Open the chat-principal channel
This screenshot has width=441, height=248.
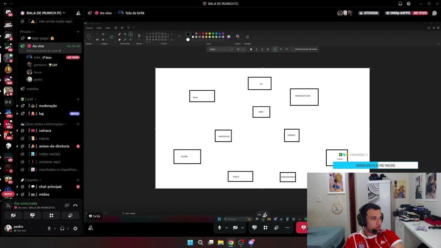[50, 187]
